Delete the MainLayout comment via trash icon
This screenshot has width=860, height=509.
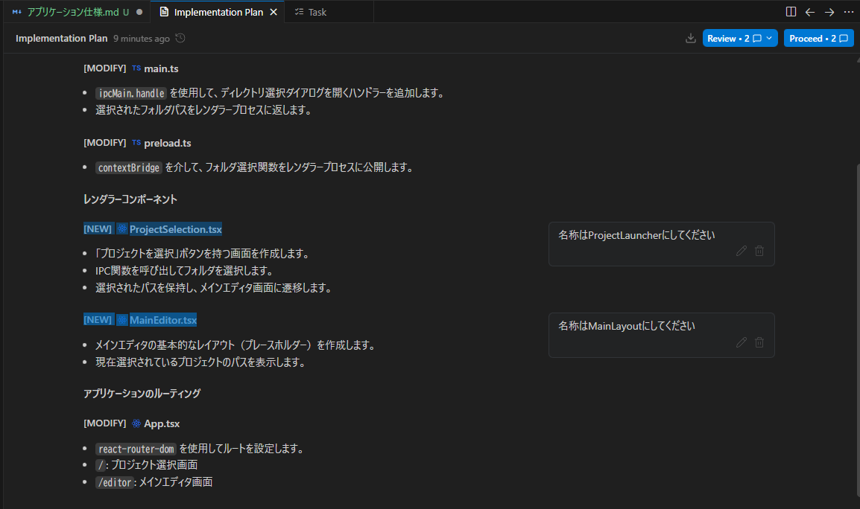[x=759, y=342]
